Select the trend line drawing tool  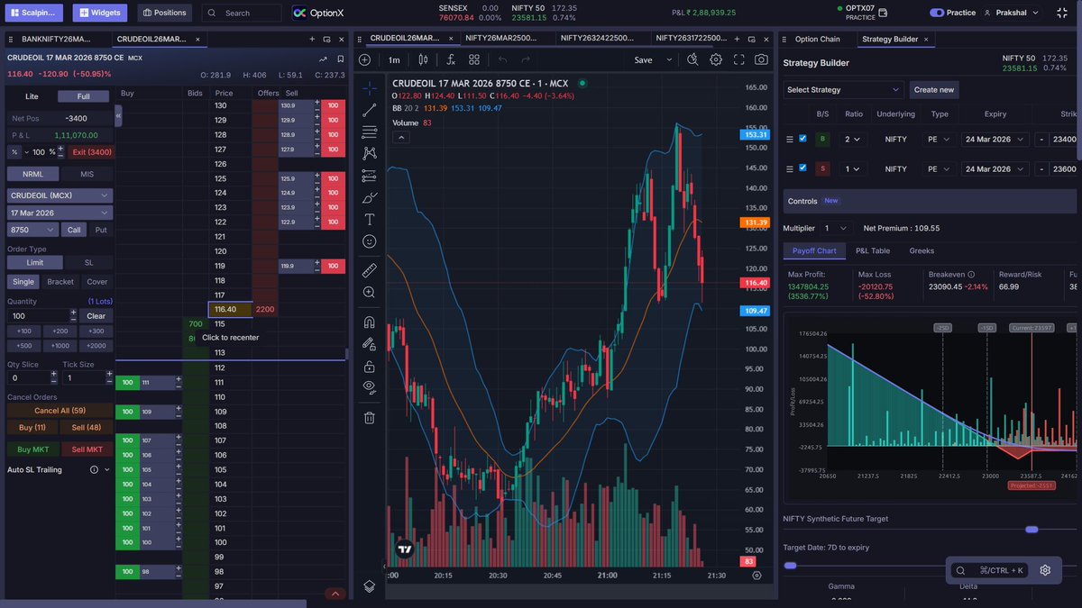click(x=370, y=110)
